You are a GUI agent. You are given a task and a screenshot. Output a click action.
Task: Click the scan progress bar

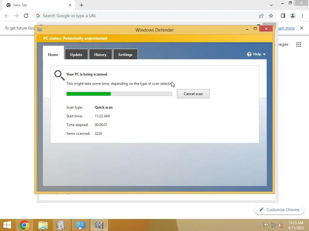119,94
